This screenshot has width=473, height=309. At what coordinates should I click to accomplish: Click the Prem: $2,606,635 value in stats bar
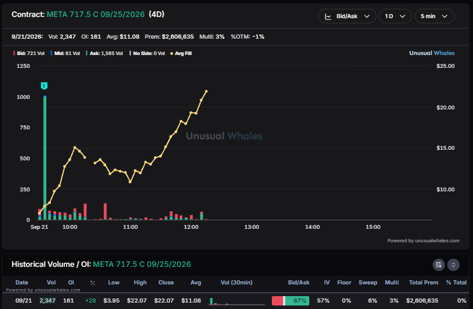169,36
